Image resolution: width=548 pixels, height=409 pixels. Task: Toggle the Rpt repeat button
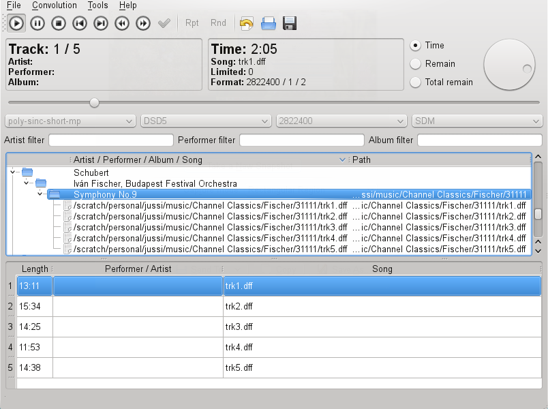coord(192,23)
